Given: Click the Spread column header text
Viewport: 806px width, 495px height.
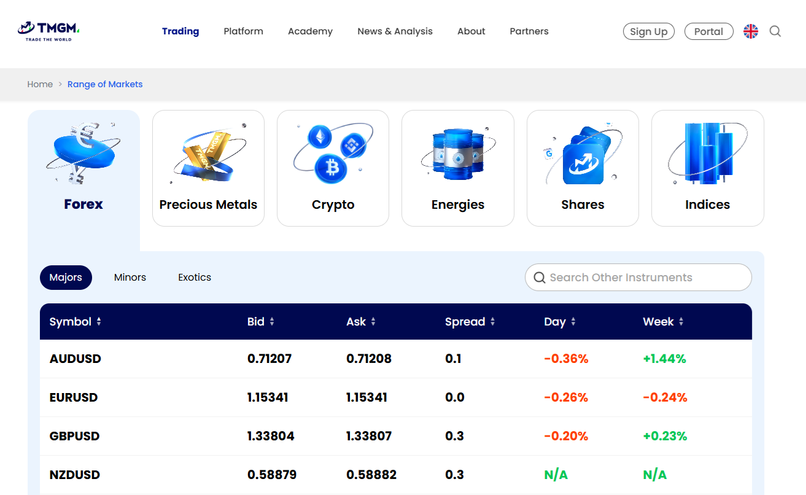Looking at the screenshot, I should (465, 322).
